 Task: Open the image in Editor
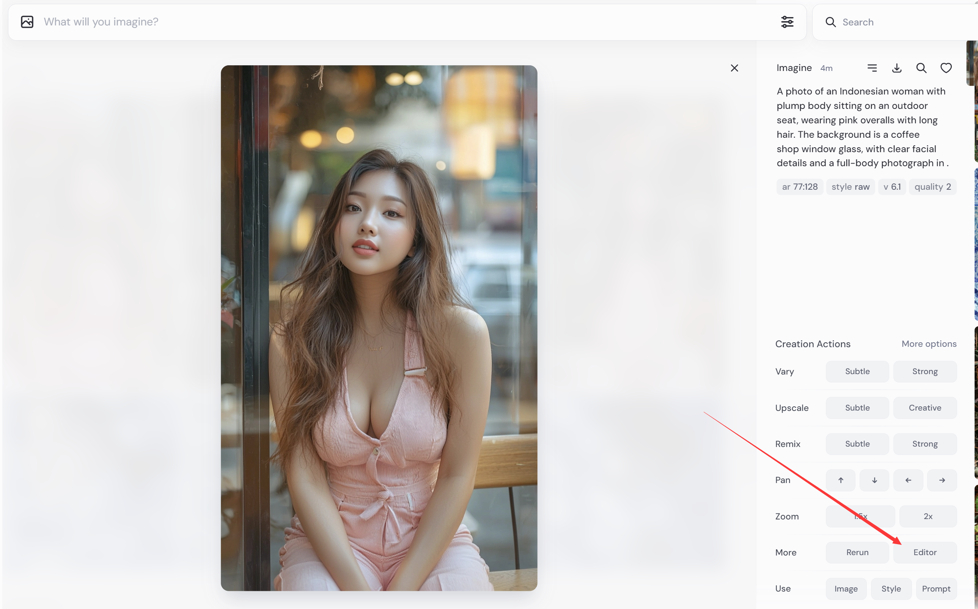pyautogui.click(x=925, y=552)
